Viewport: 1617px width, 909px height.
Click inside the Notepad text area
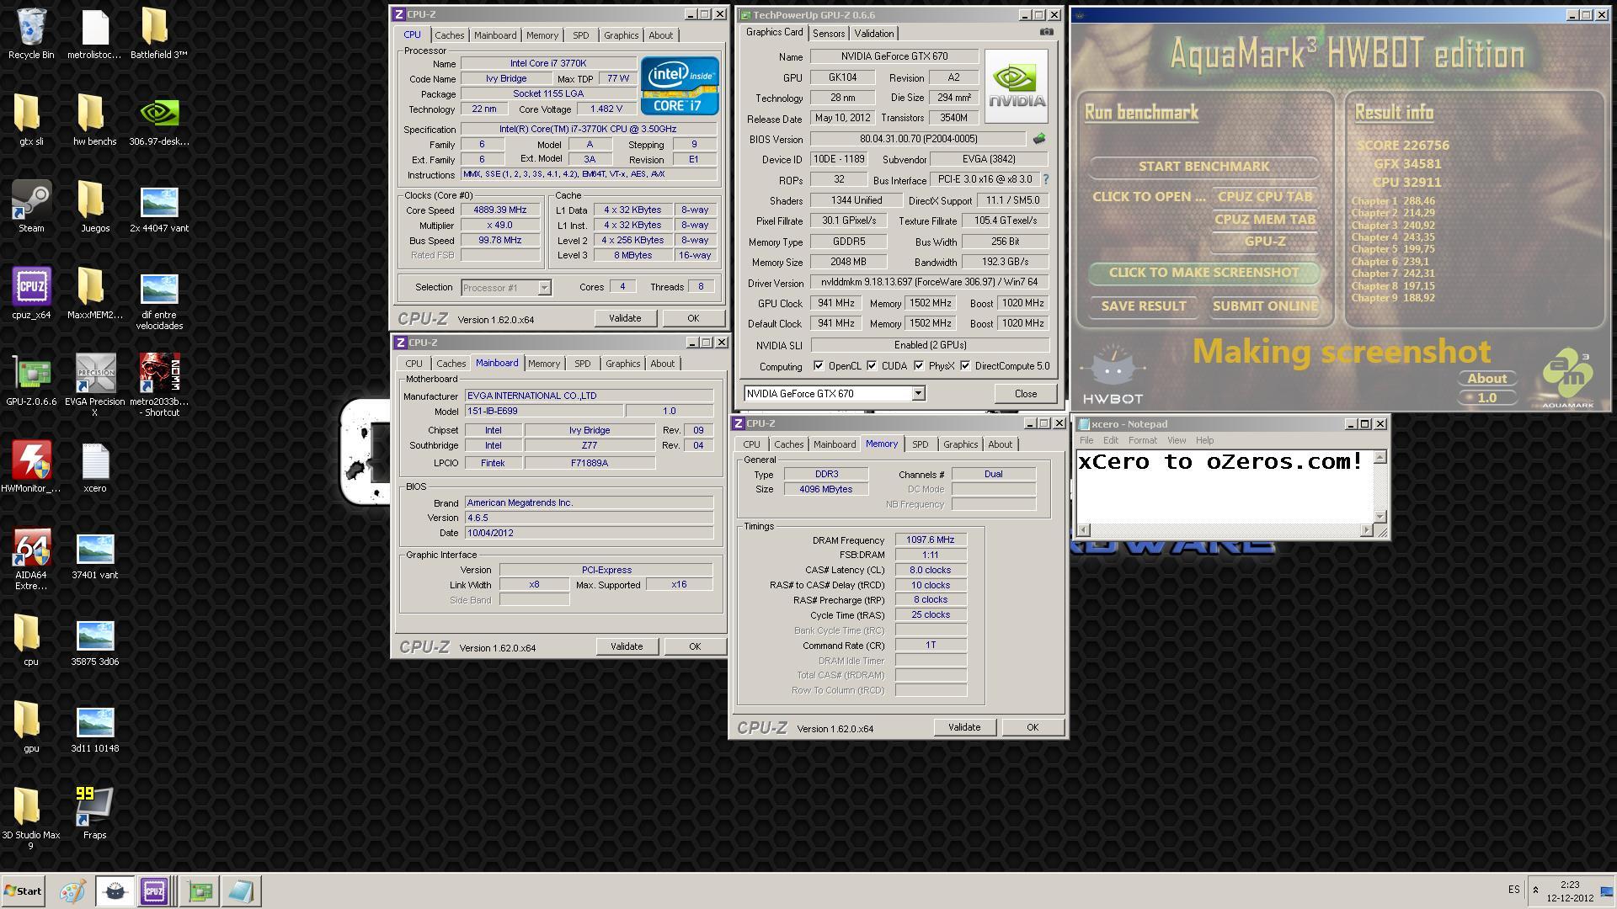1225,486
